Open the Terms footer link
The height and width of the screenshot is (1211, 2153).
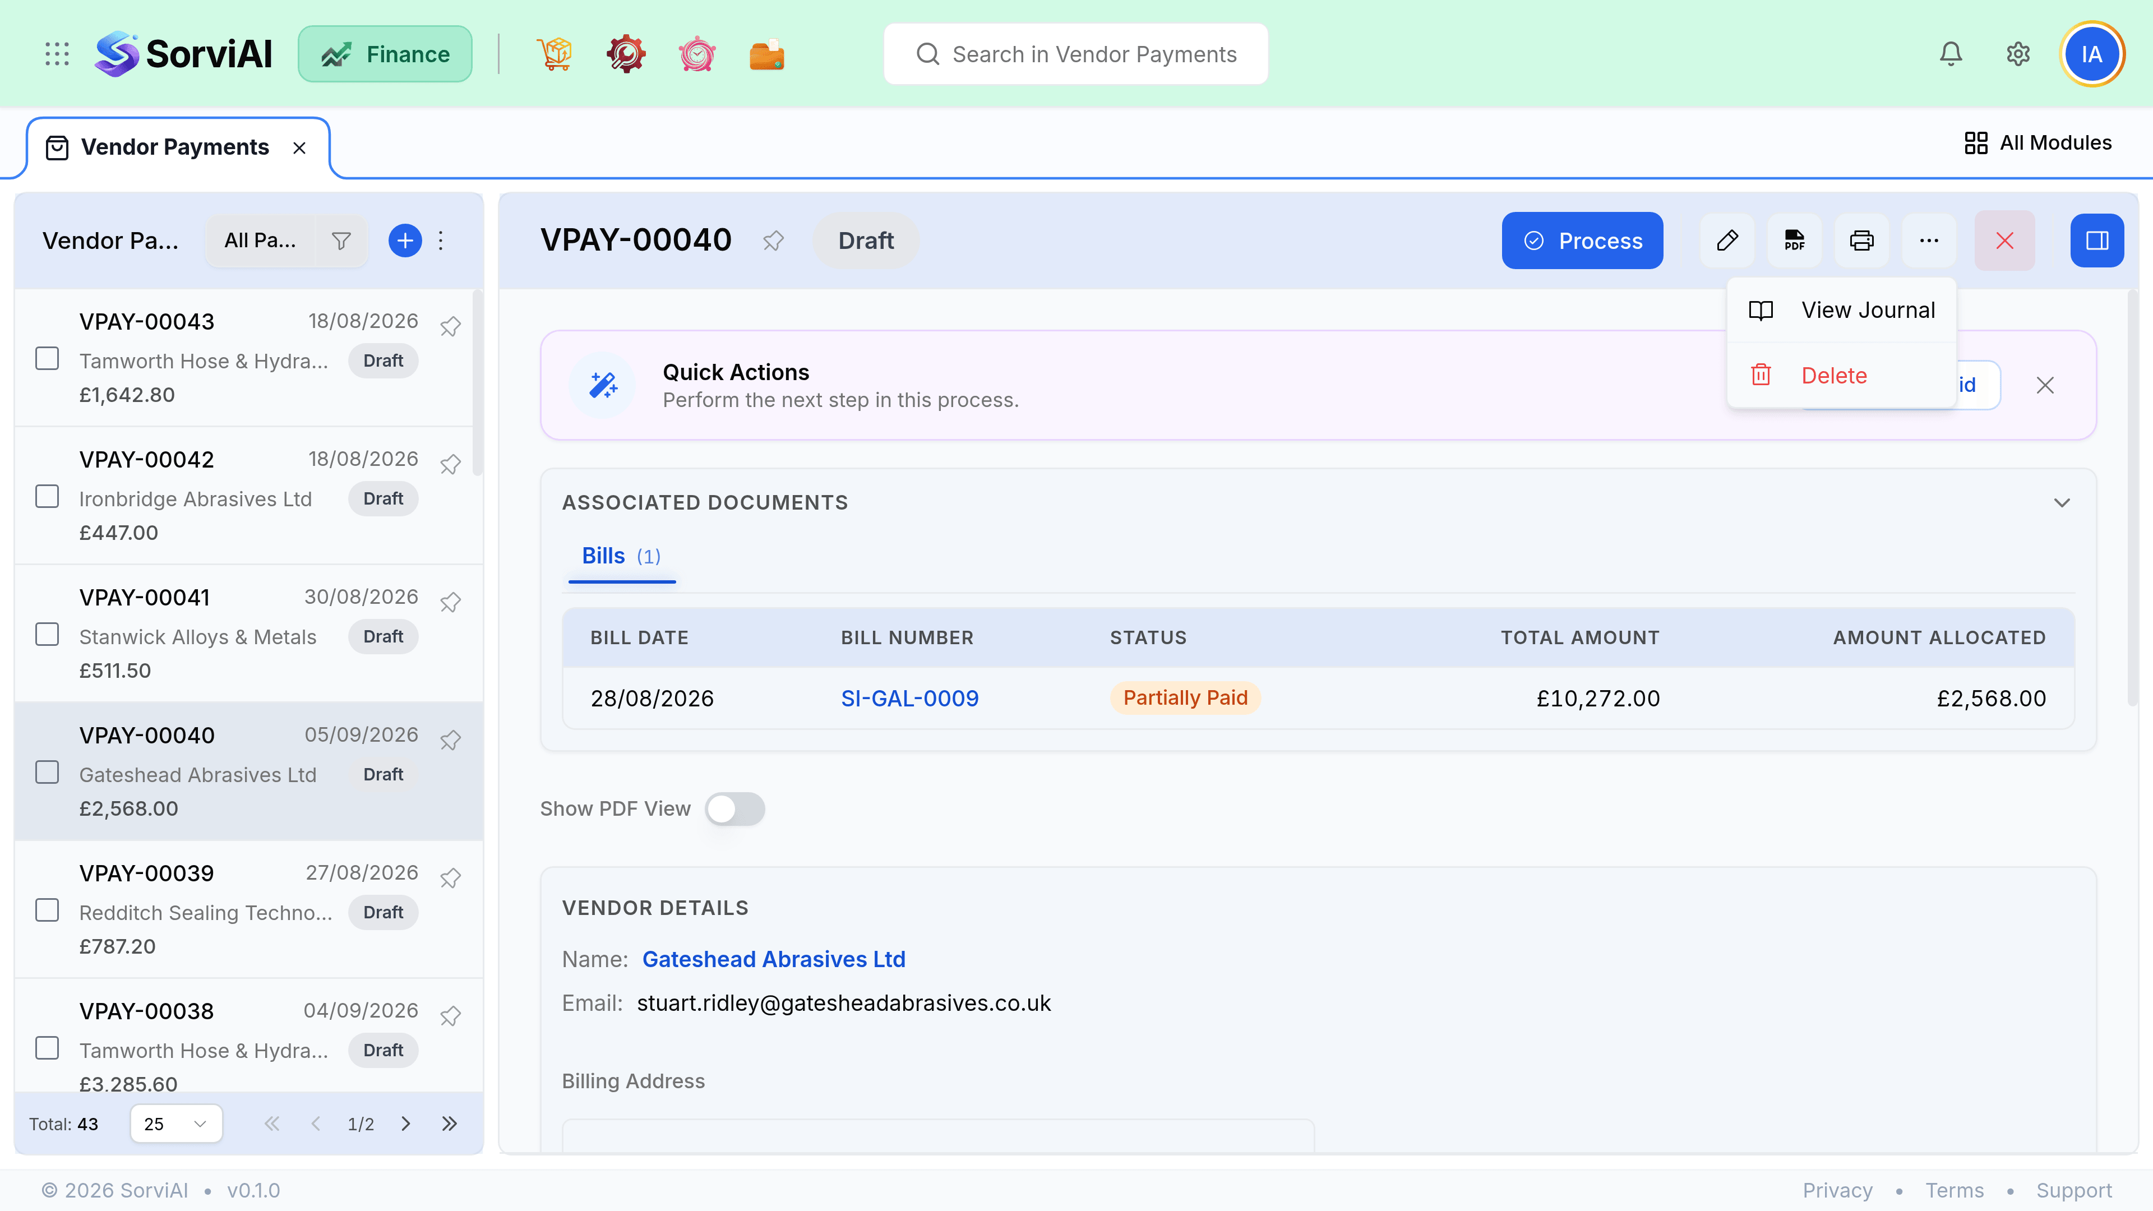pos(1954,1190)
